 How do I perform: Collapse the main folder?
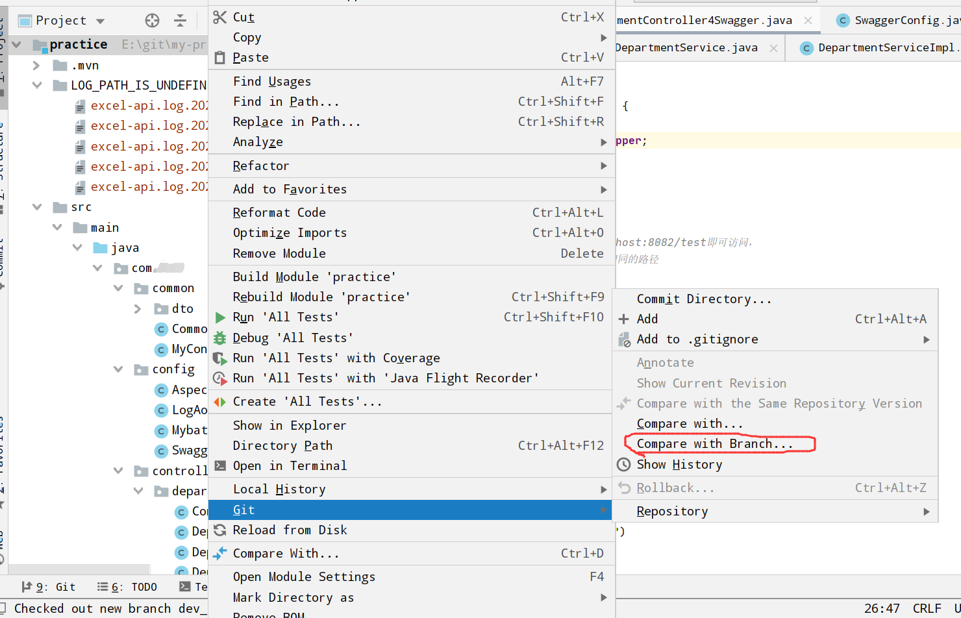coord(57,227)
